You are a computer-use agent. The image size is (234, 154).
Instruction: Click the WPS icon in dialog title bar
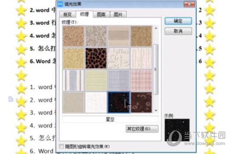pyautogui.click(x=60, y=4)
